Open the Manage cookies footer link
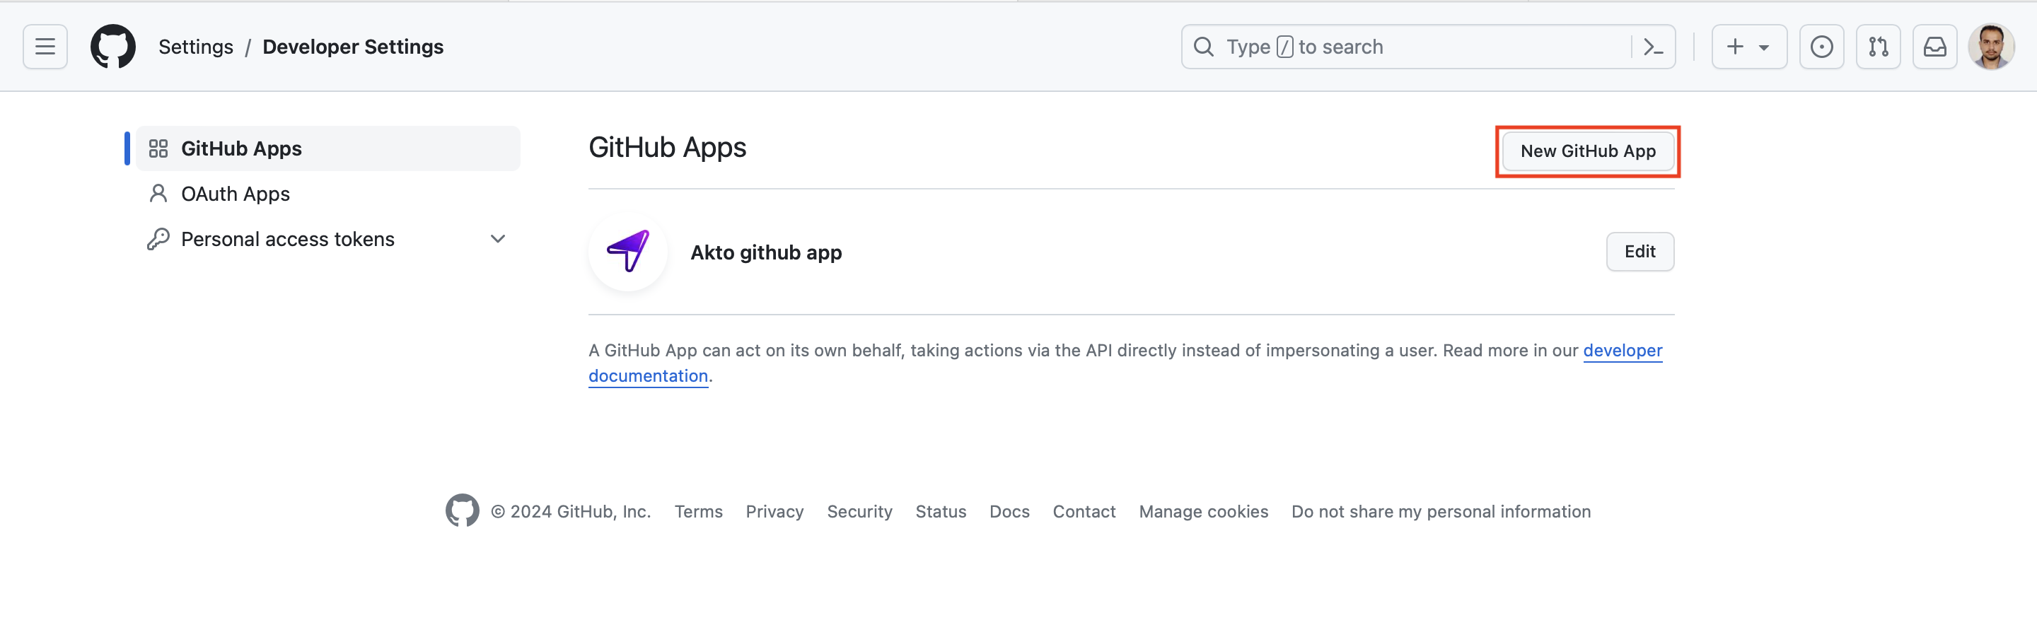Viewport: 2037px width, 625px height. point(1202,511)
